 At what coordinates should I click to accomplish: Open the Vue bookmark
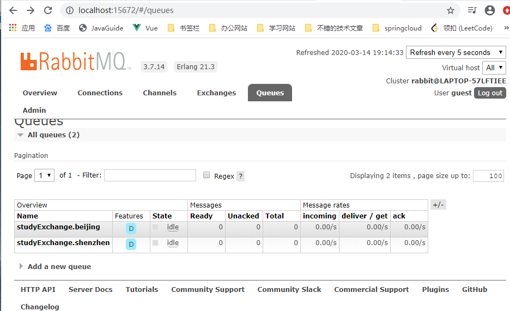[145, 28]
